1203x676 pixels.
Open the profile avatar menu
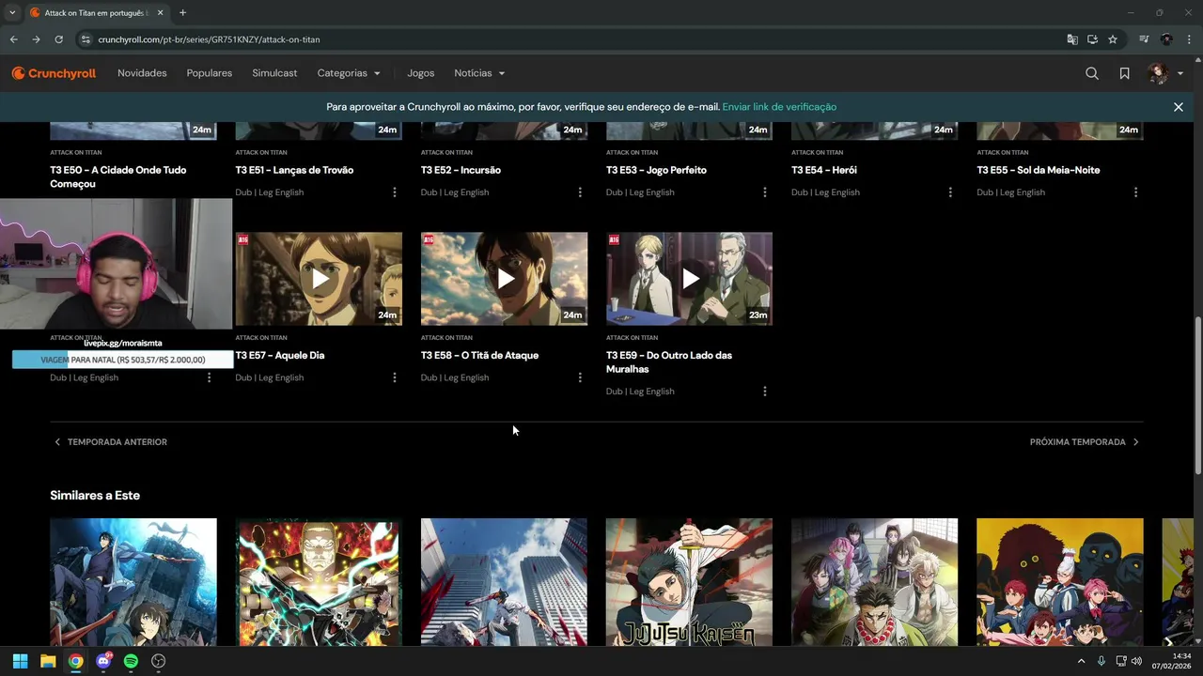point(1165,73)
